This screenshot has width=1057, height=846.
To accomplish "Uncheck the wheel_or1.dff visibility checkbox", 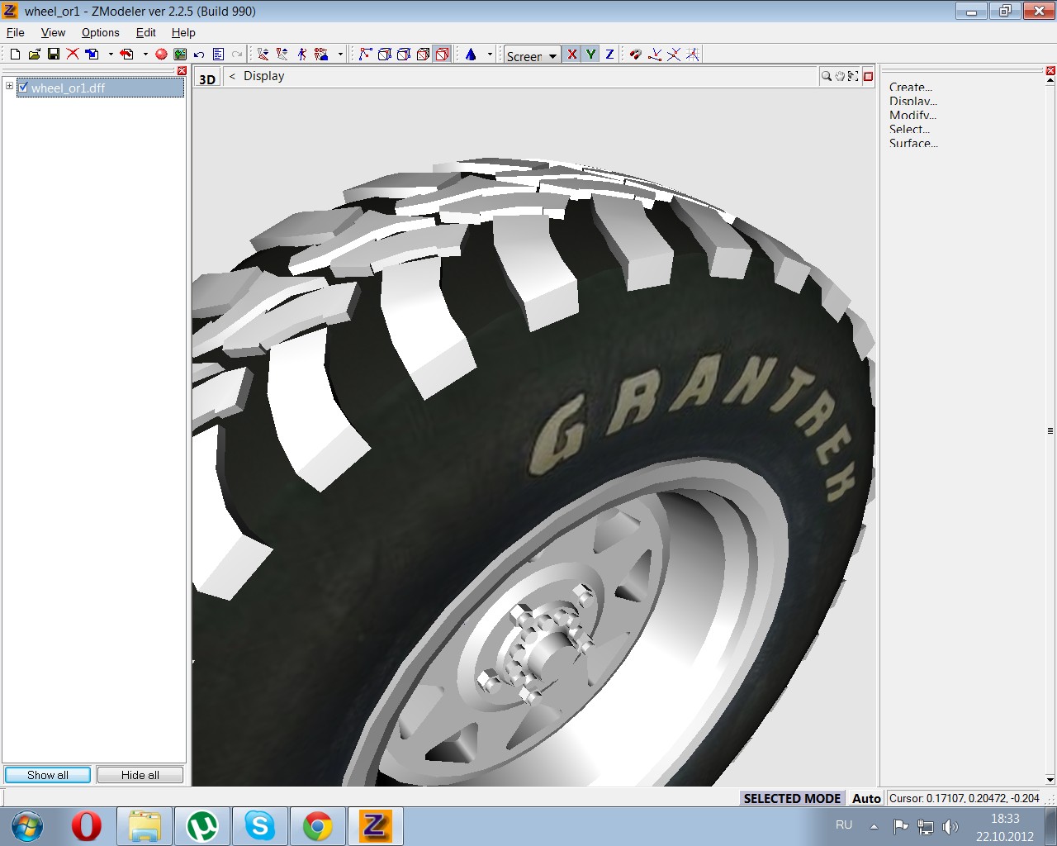I will click(x=23, y=87).
